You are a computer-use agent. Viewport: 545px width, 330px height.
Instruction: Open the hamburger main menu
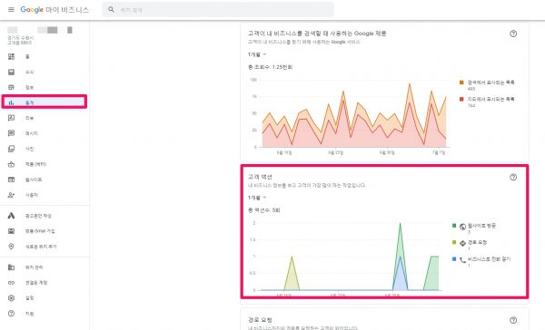pos(11,10)
